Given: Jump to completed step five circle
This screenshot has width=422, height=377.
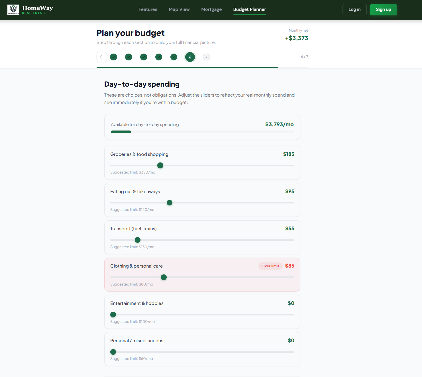Looking at the screenshot, I should pos(174,57).
